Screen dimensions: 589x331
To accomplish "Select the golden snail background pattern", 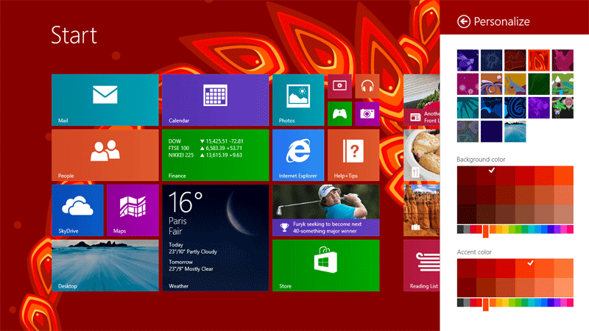I will pyautogui.click(x=515, y=84).
